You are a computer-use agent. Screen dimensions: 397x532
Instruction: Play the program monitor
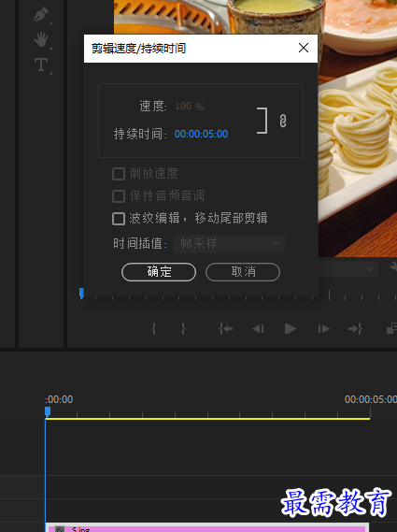tap(291, 328)
